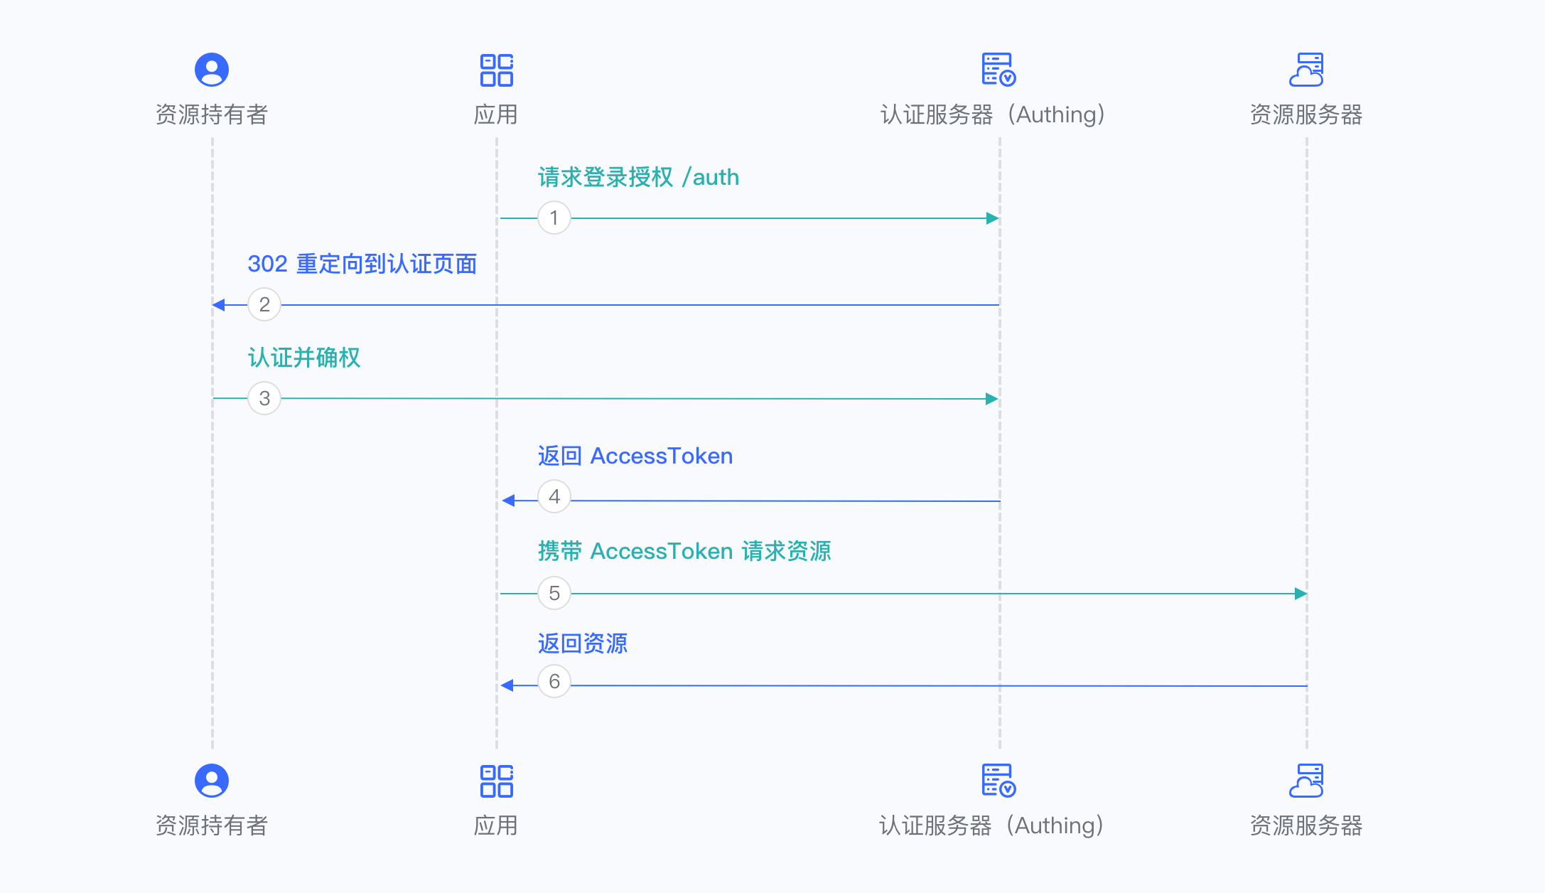Click the '认证并确权' label
The width and height of the screenshot is (1545, 893).
(x=304, y=358)
